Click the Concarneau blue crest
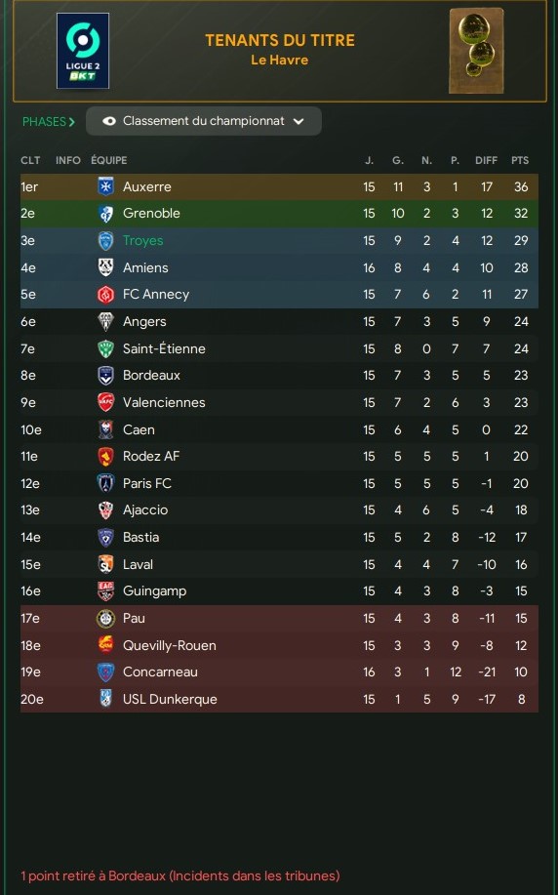The height and width of the screenshot is (895, 558). 105,672
